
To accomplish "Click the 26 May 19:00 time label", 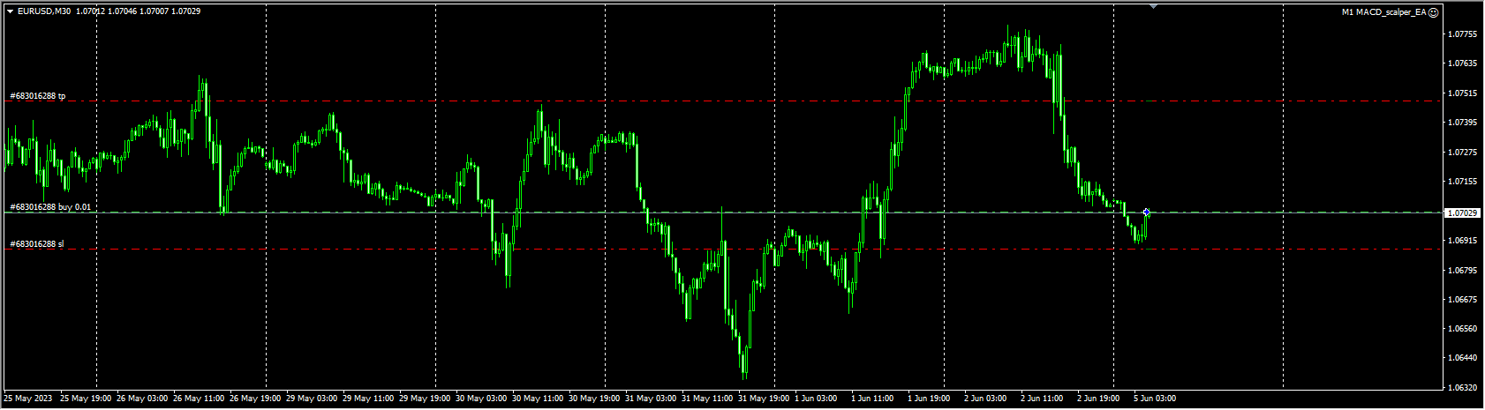I will pos(255,399).
